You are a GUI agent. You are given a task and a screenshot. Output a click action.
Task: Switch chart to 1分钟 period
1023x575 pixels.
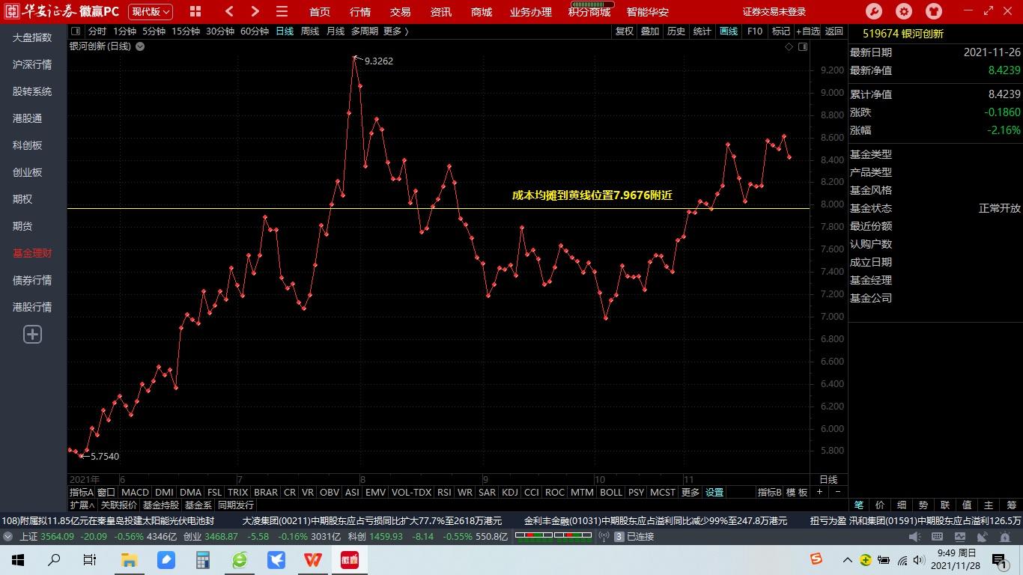point(125,31)
